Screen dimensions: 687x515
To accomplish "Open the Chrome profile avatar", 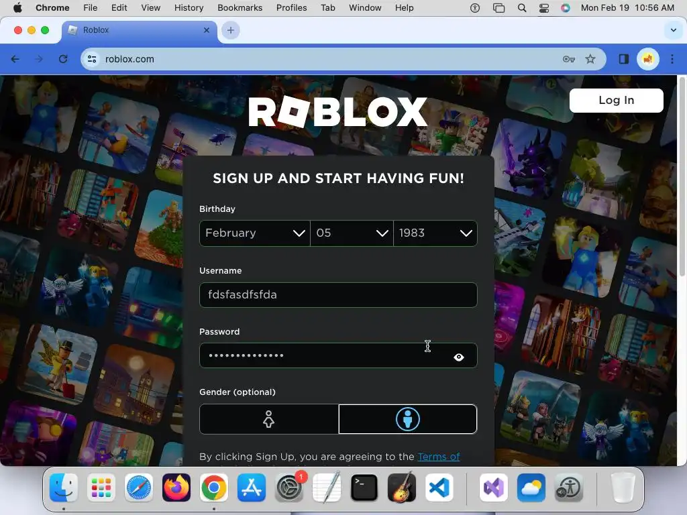I will 647,59.
